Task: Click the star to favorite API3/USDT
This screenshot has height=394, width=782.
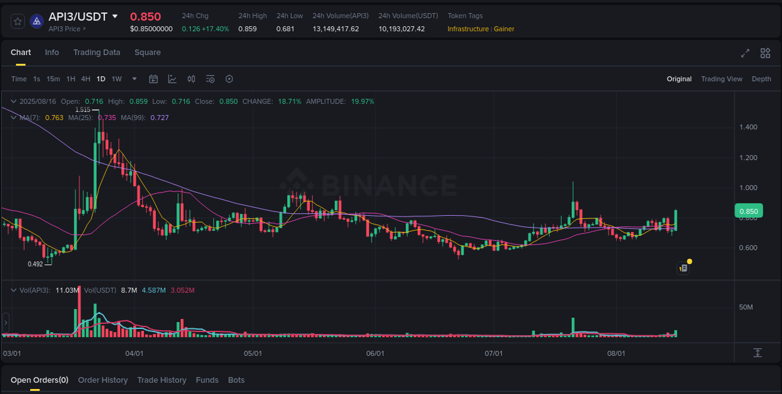Action: tap(18, 21)
